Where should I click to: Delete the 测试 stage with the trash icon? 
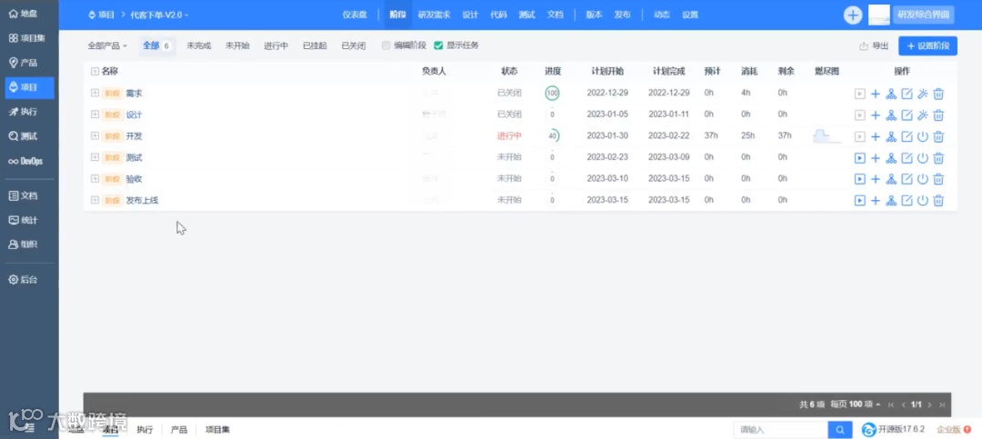(x=938, y=158)
